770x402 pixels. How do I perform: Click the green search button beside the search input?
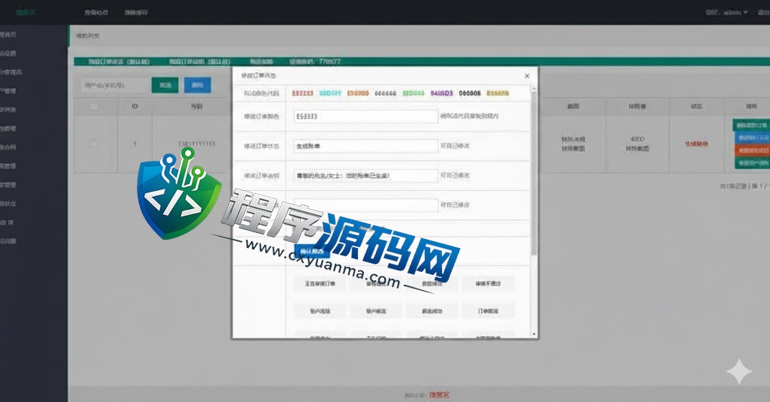[165, 86]
